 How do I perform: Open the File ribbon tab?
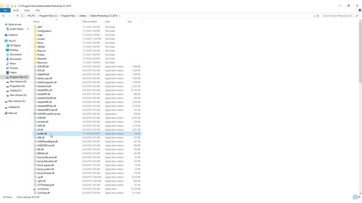(x=5, y=10)
